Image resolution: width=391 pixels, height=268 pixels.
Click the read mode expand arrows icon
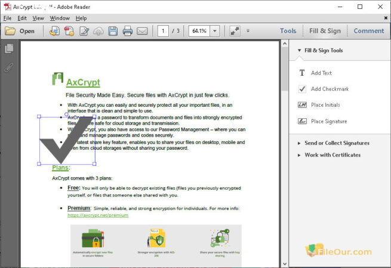point(235,31)
